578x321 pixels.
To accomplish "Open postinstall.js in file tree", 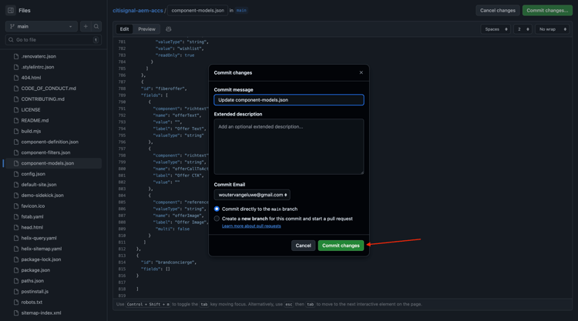I will point(35,291).
